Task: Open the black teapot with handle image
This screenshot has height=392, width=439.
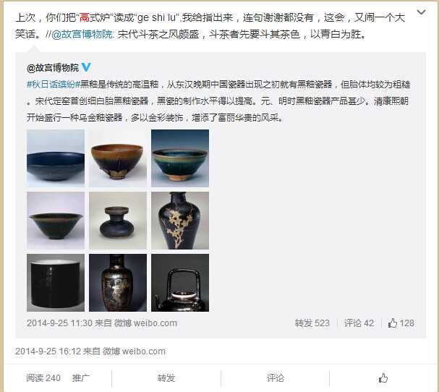Action: 180,283
